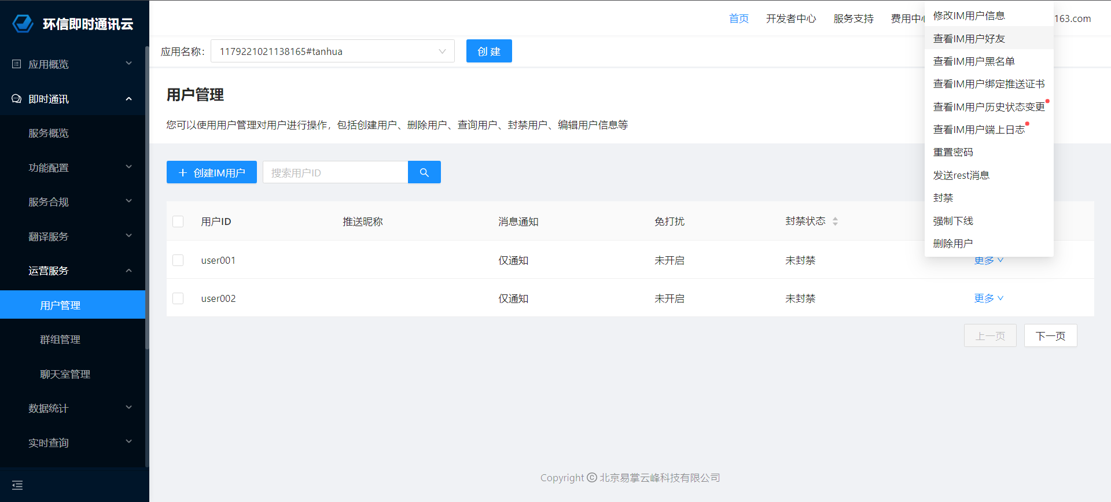The height and width of the screenshot is (502, 1111).
Task: Open 群组管理 sidebar item
Action: click(72, 339)
